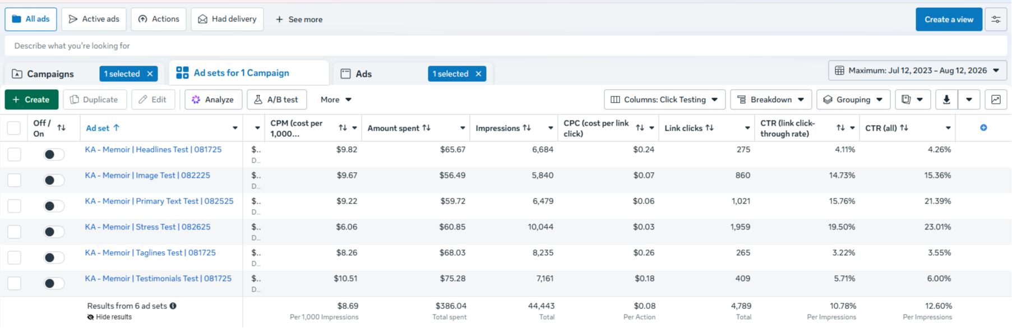Open the view settings sliders icon
Image resolution: width=1012 pixels, height=328 pixels.
[996, 19]
